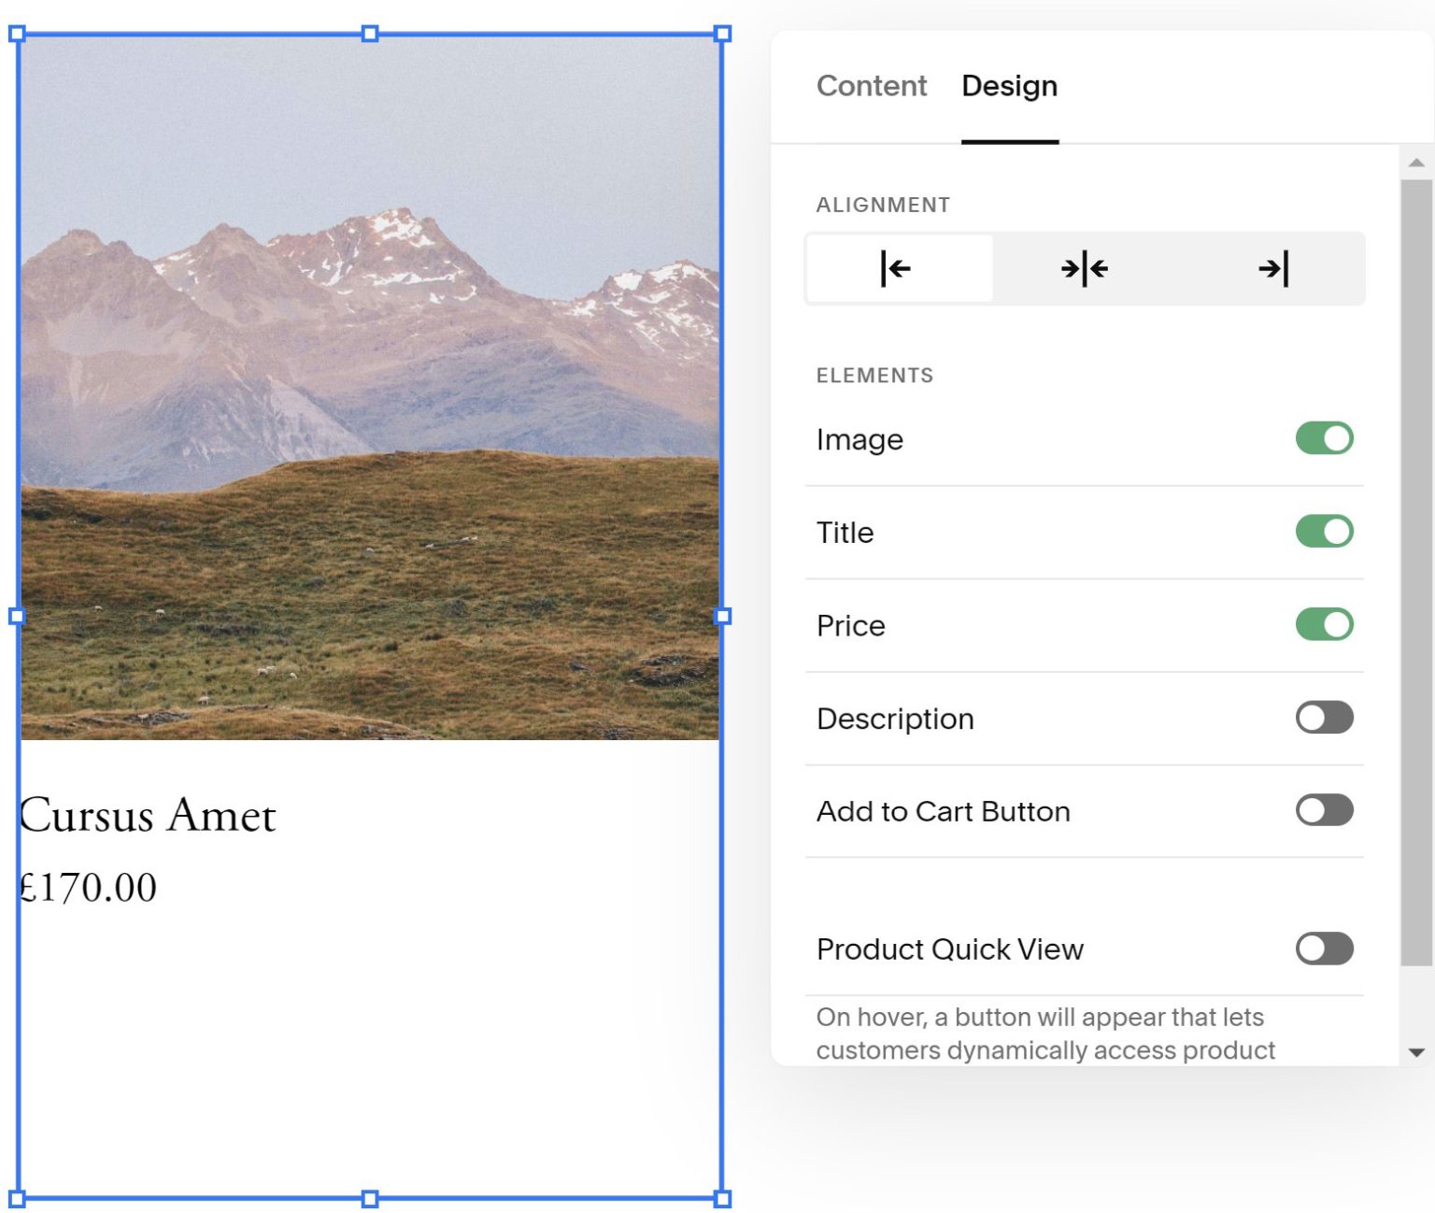The width and height of the screenshot is (1435, 1213).
Task: Select the center alignment icon
Action: [x=1084, y=269]
